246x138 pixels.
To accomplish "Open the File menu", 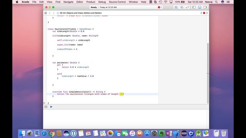I will coord(34,2).
